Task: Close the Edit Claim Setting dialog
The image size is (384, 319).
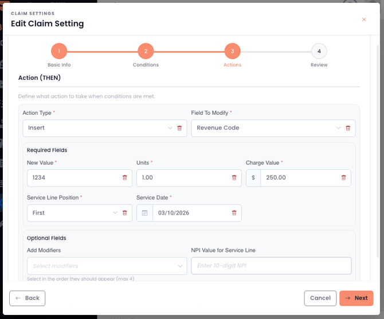Action: click(x=364, y=20)
